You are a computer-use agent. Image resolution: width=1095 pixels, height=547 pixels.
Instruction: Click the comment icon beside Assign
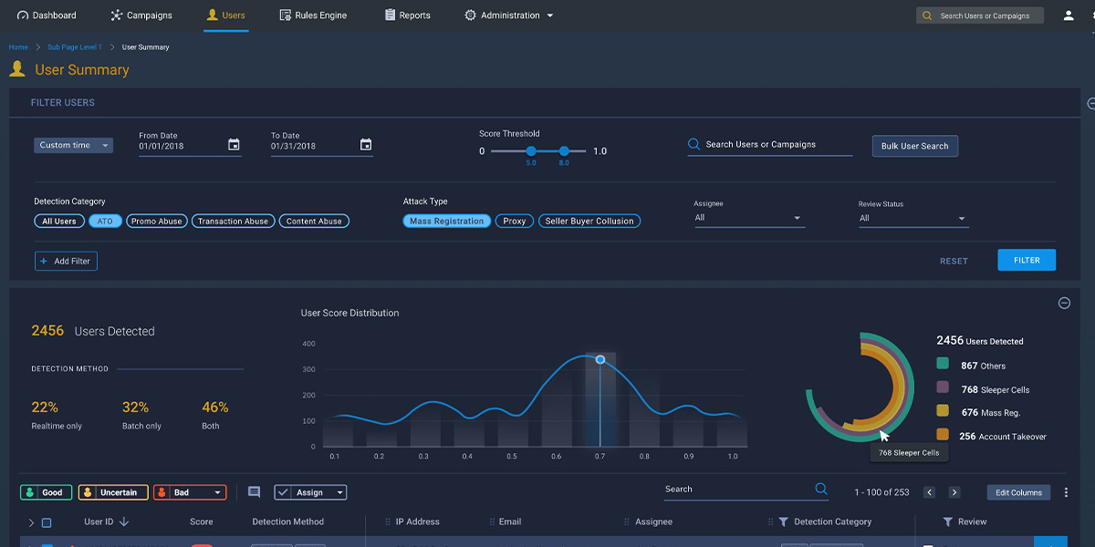pyautogui.click(x=254, y=492)
